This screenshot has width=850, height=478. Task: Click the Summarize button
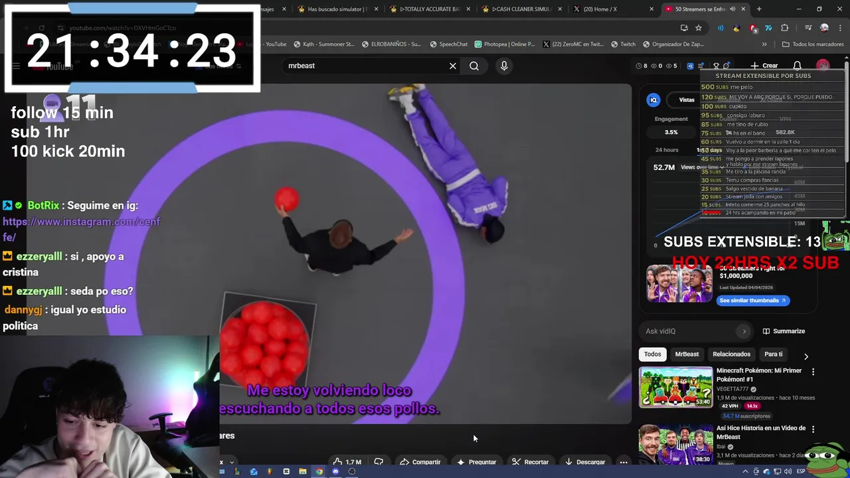point(784,331)
